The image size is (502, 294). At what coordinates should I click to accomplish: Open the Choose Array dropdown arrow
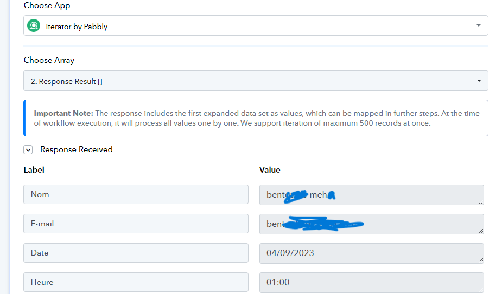click(x=479, y=81)
